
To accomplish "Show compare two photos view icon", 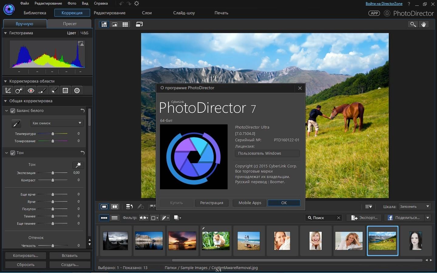I will 115,207.
